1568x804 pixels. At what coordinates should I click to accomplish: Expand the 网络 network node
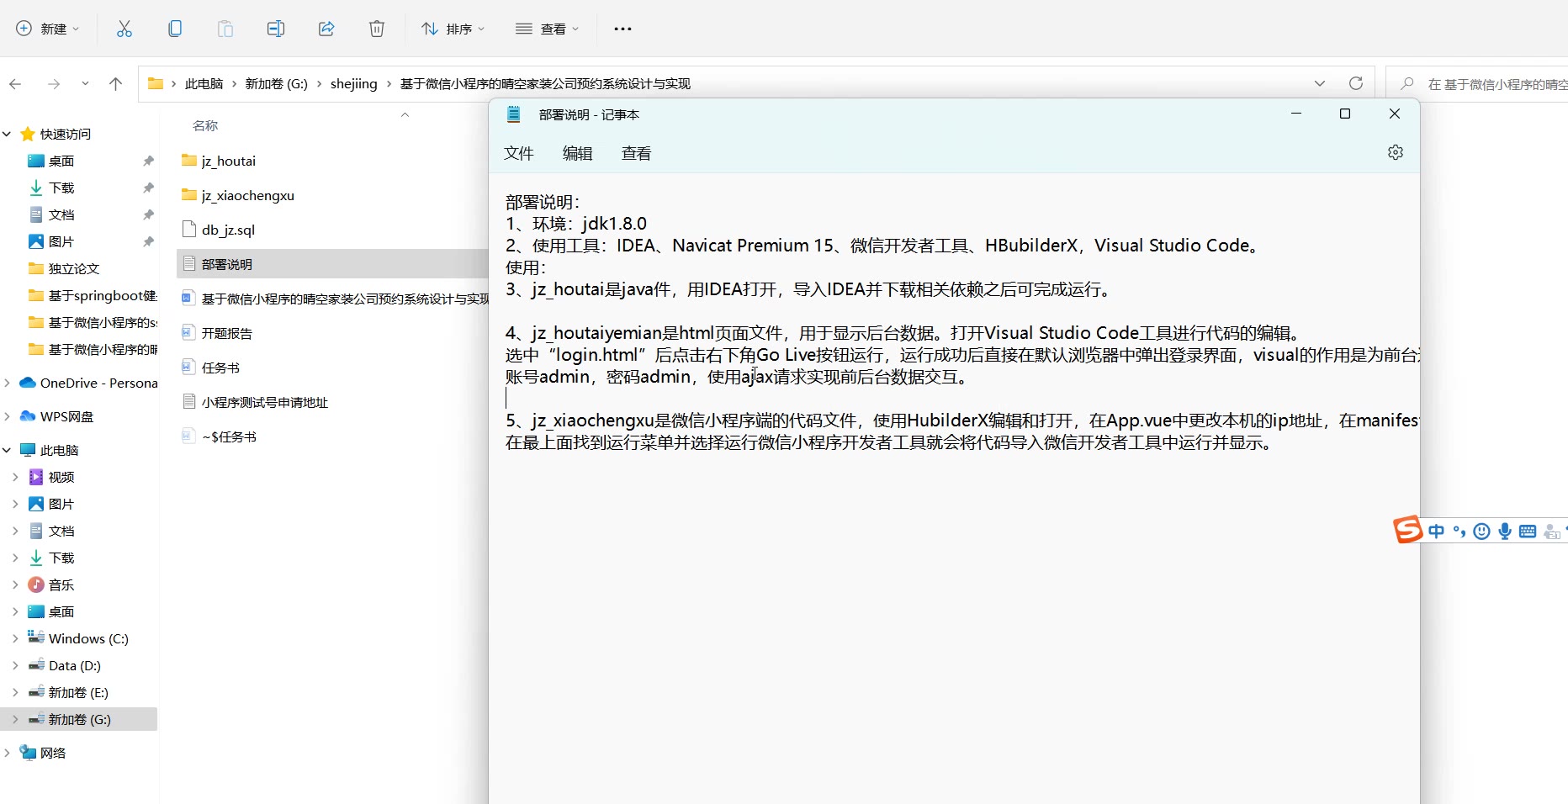tap(7, 753)
